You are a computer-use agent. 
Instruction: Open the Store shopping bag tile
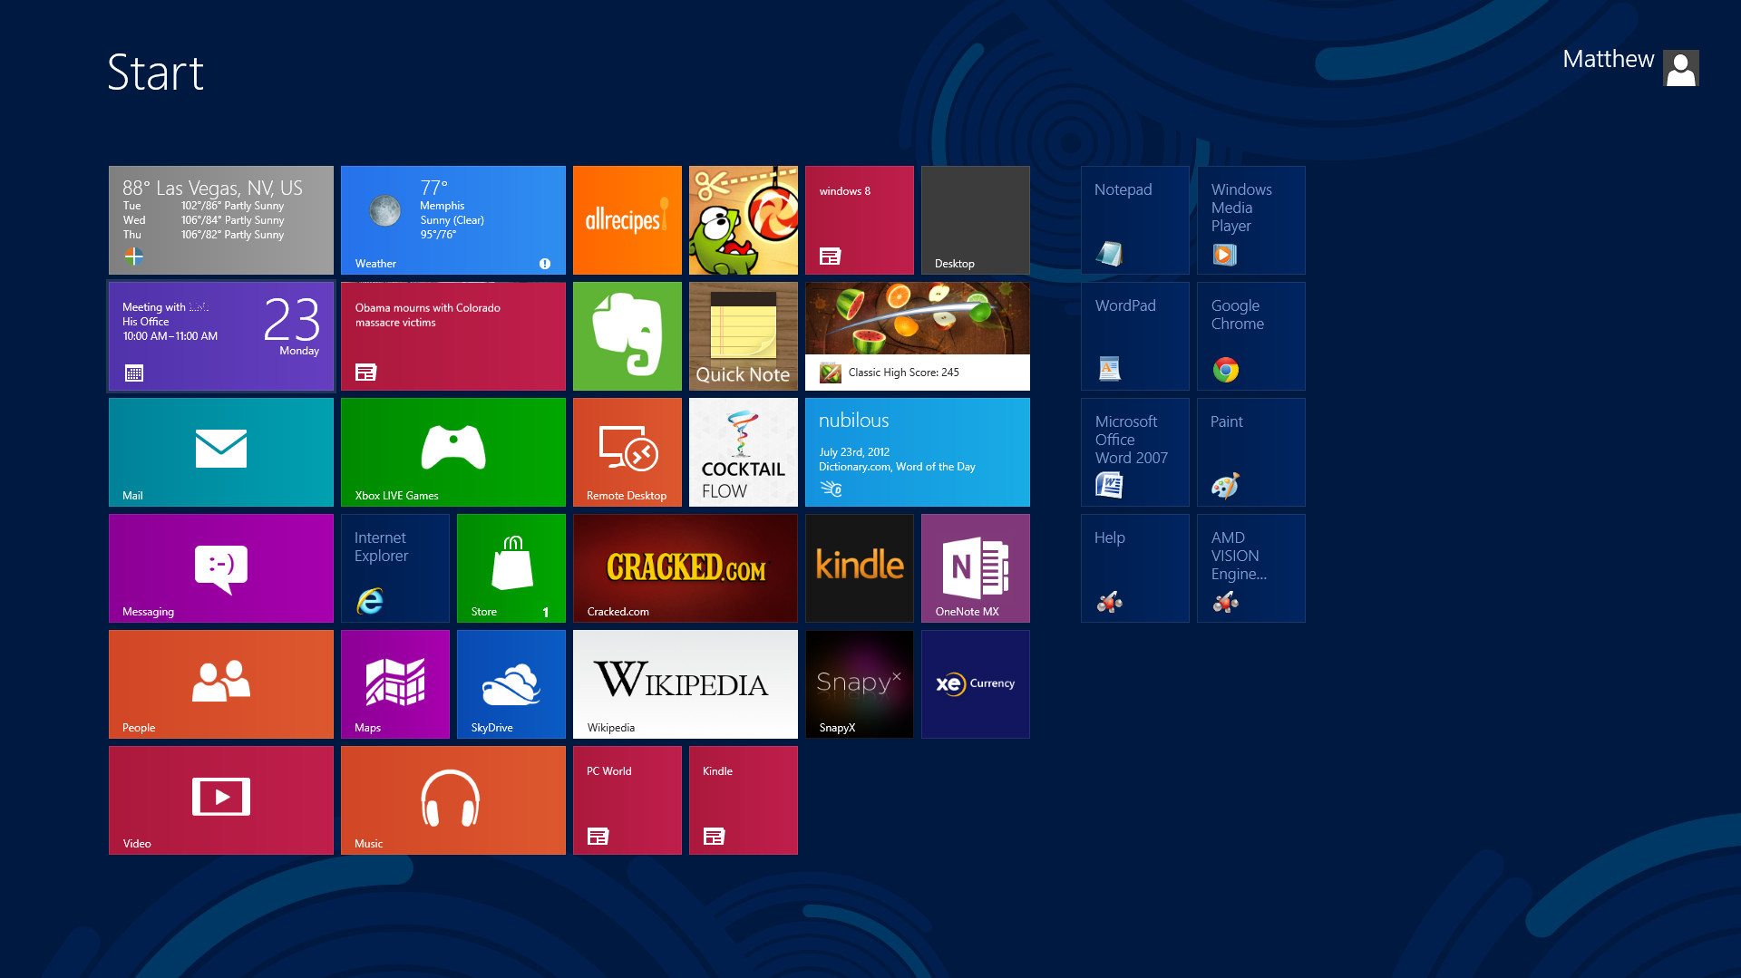coord(511,567)
